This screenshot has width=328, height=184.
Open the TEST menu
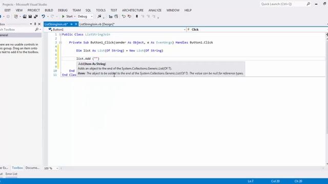pos(114,10)
